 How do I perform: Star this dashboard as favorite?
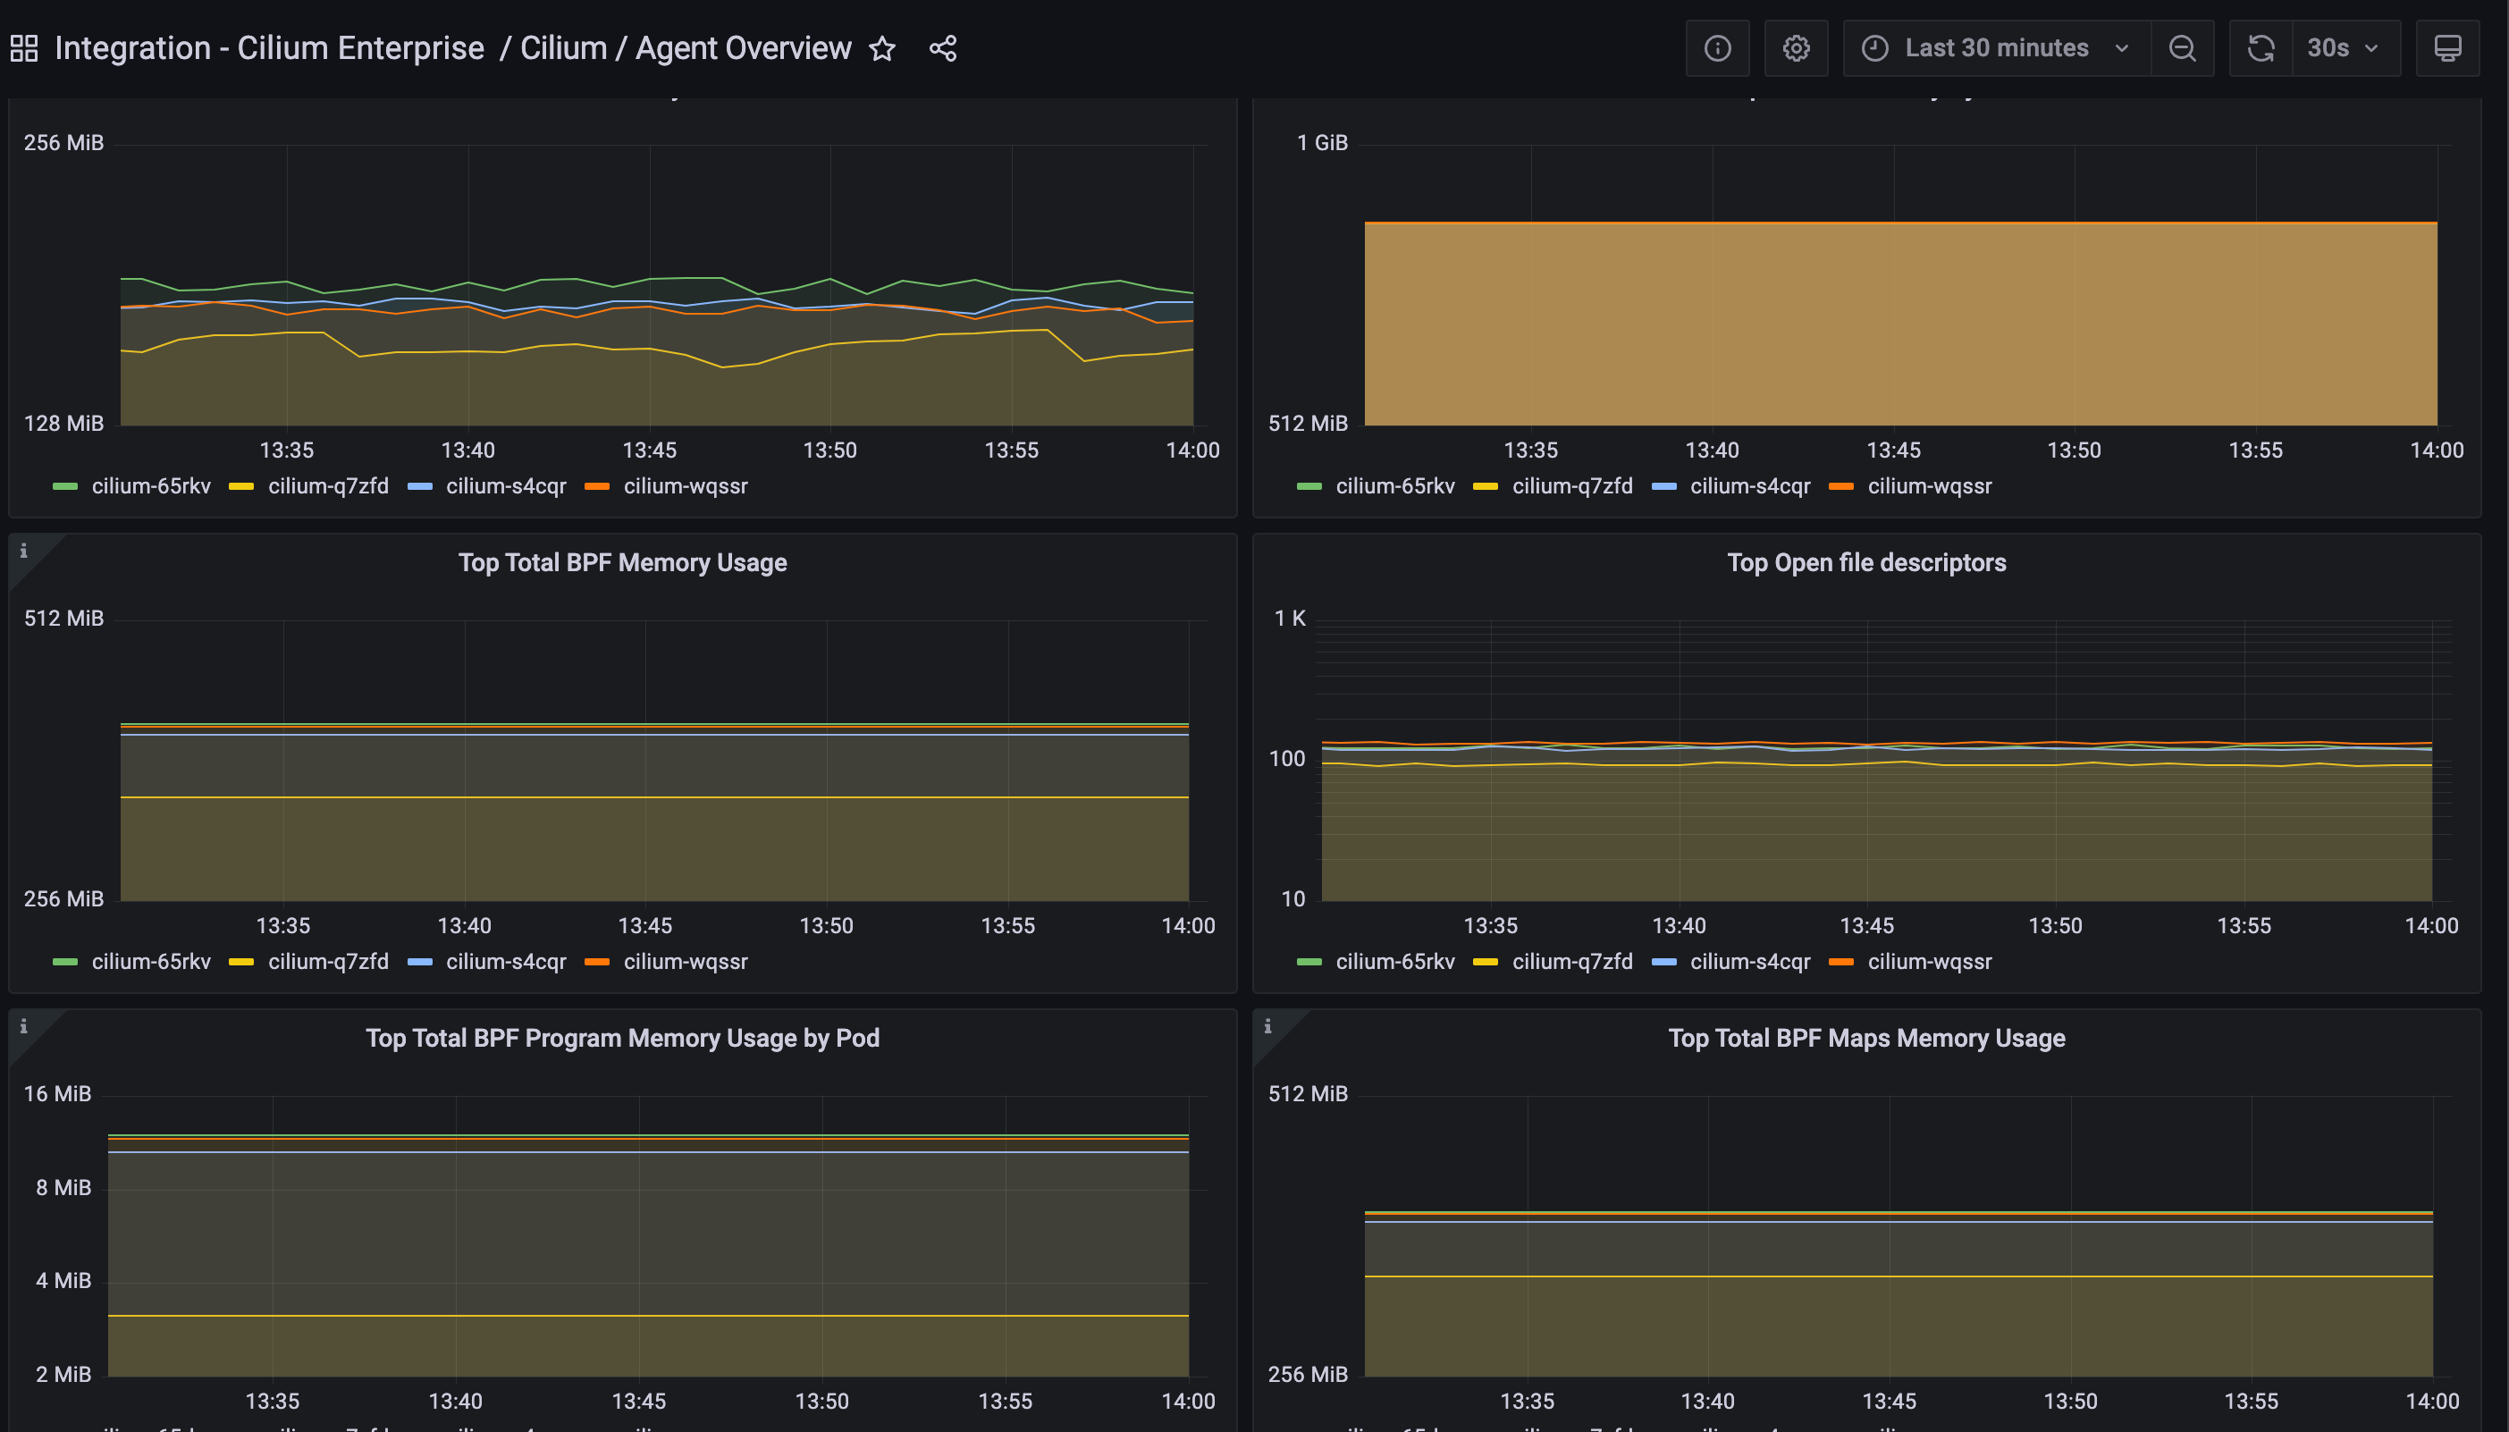[x=882, y=48]
